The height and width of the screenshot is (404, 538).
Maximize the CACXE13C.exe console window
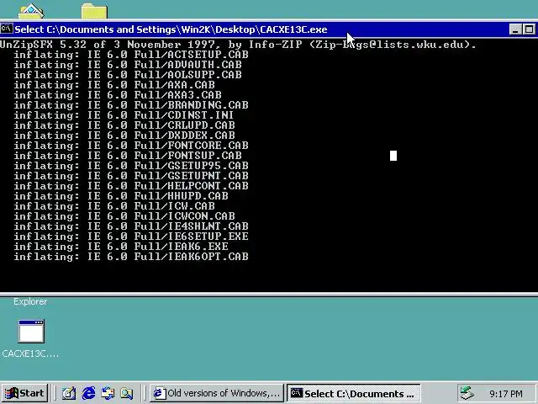pos(529,29)
